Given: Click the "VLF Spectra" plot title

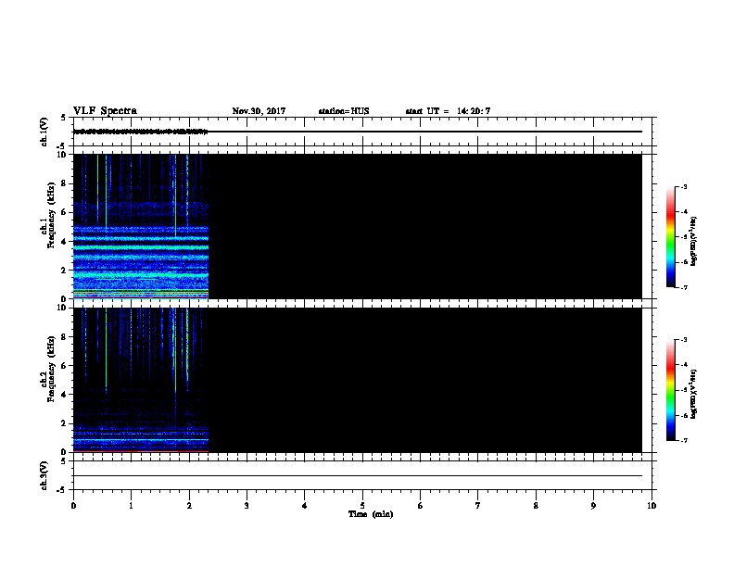Looking at the screenshot, I should 105,111.
